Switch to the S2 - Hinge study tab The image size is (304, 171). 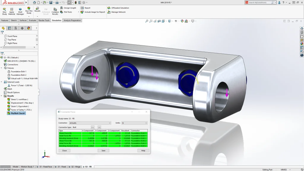tap(74, 167)
